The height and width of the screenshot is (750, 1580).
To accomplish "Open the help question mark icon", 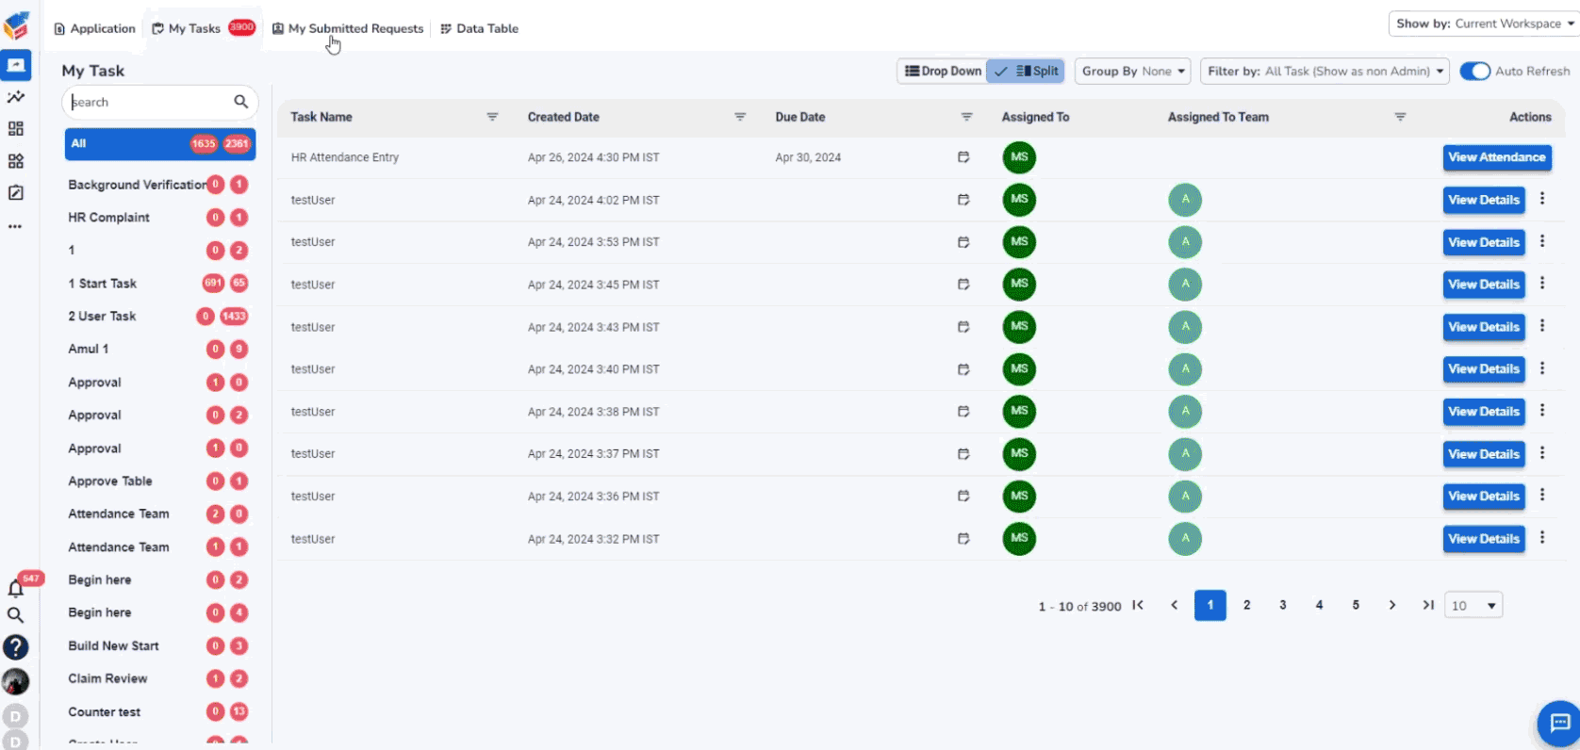I will click(x=15, y=647).
